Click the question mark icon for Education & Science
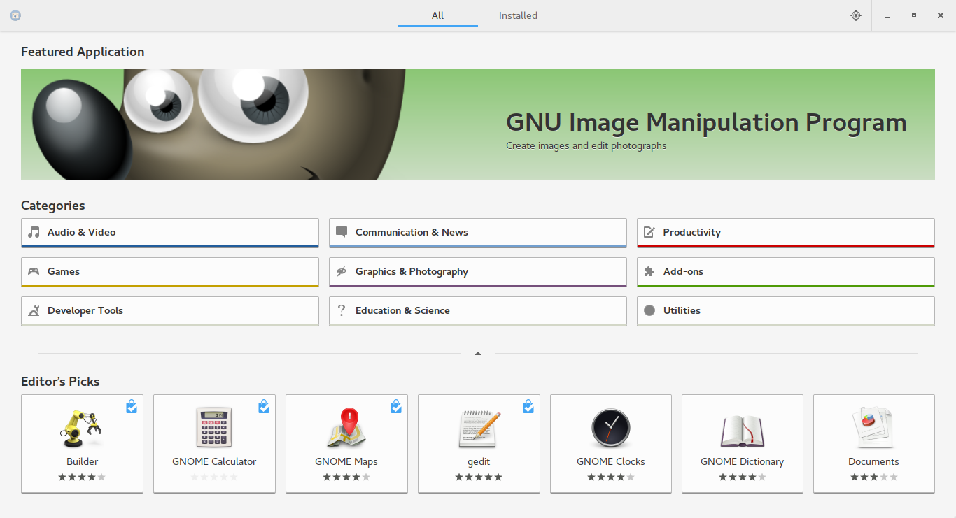956x518 pixels. (342, 310)
